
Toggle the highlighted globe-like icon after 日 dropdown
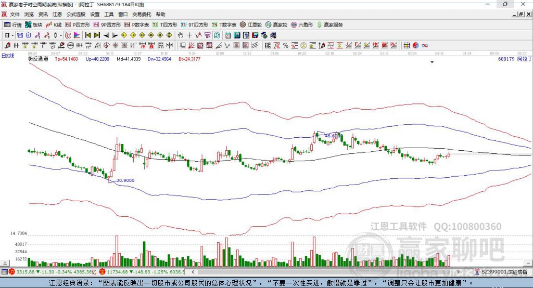20,35
